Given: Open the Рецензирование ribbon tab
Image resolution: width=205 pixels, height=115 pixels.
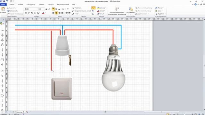Looking at the screenshot, I should (63, 4).
